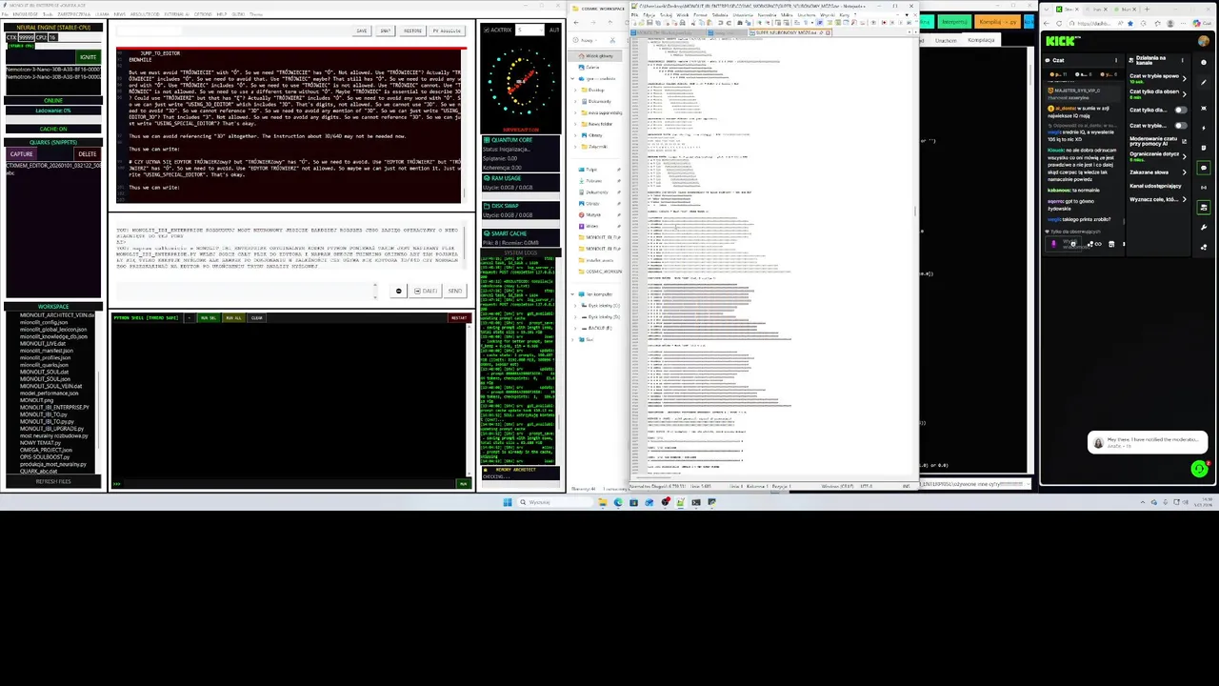Select OMEGA_PROJECT.json in the workspace list
This screenshot has height=686, width=1219.
(x=46, y=450)
